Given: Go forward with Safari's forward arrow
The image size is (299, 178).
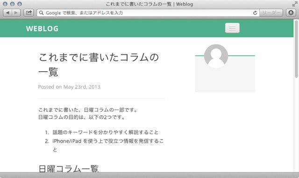Looking at the screenshot, I should click(x=16, y=13).
